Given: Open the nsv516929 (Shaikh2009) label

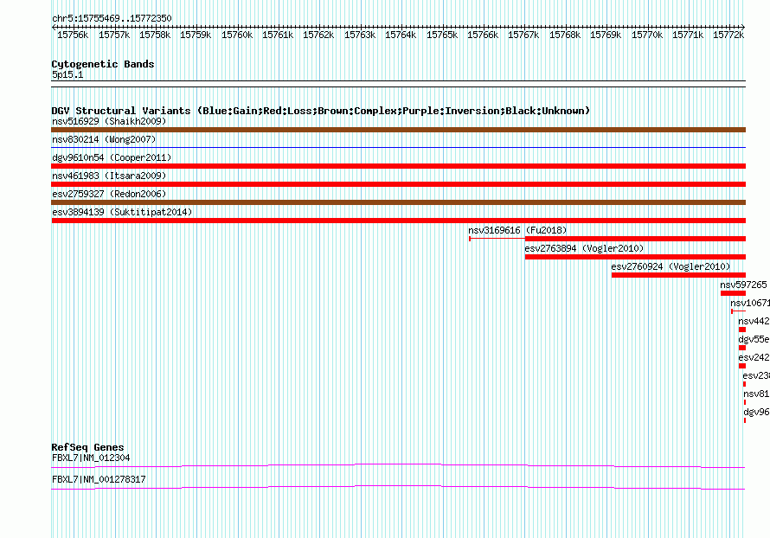Looking at the screenshot, I should coord(109,121).
